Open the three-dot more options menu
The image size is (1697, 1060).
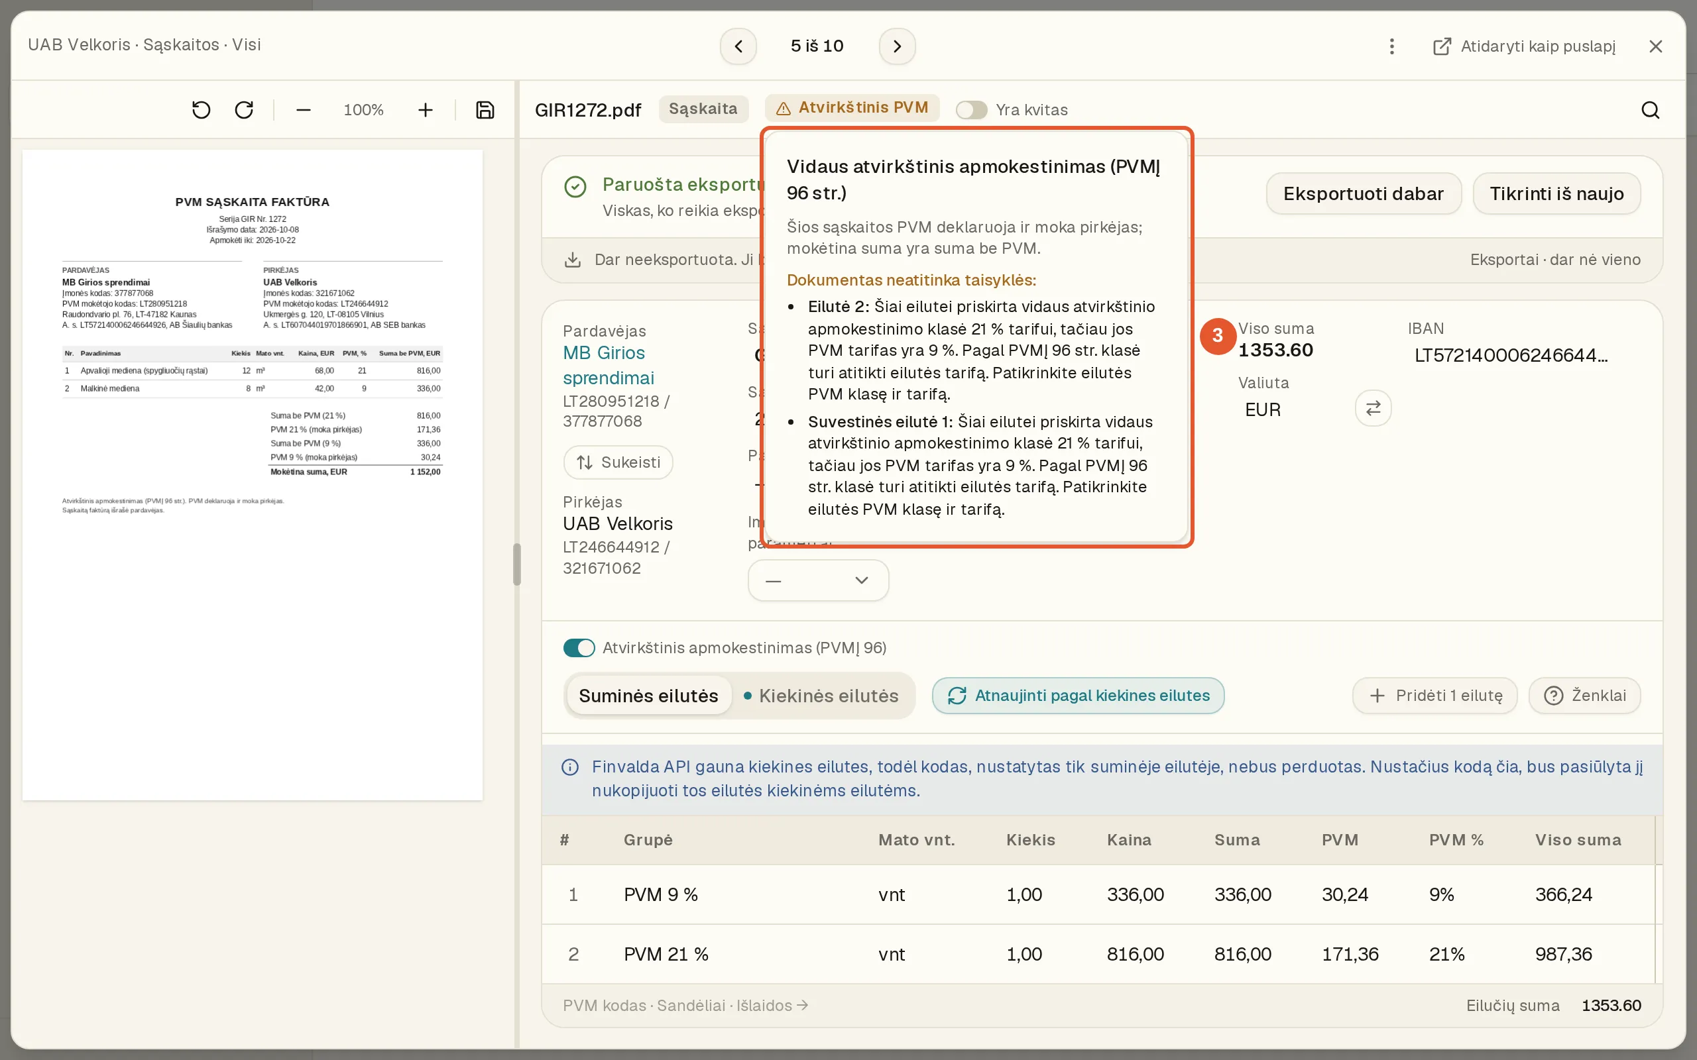point(1391,46)
